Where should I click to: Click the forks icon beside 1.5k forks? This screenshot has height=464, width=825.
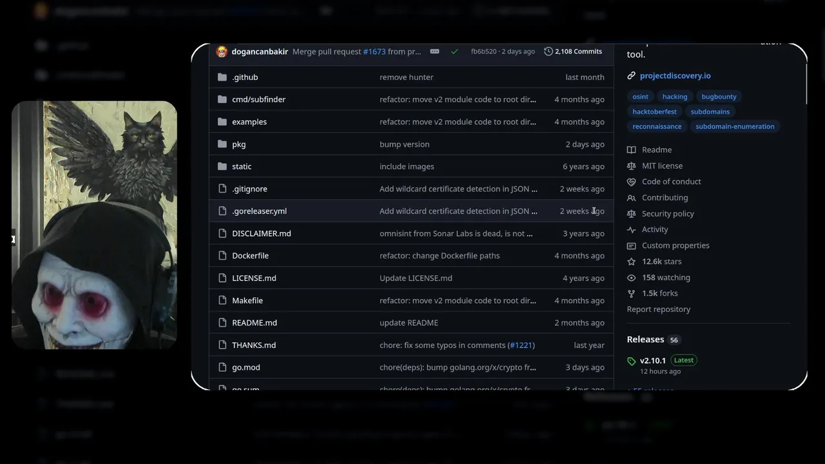632,294
